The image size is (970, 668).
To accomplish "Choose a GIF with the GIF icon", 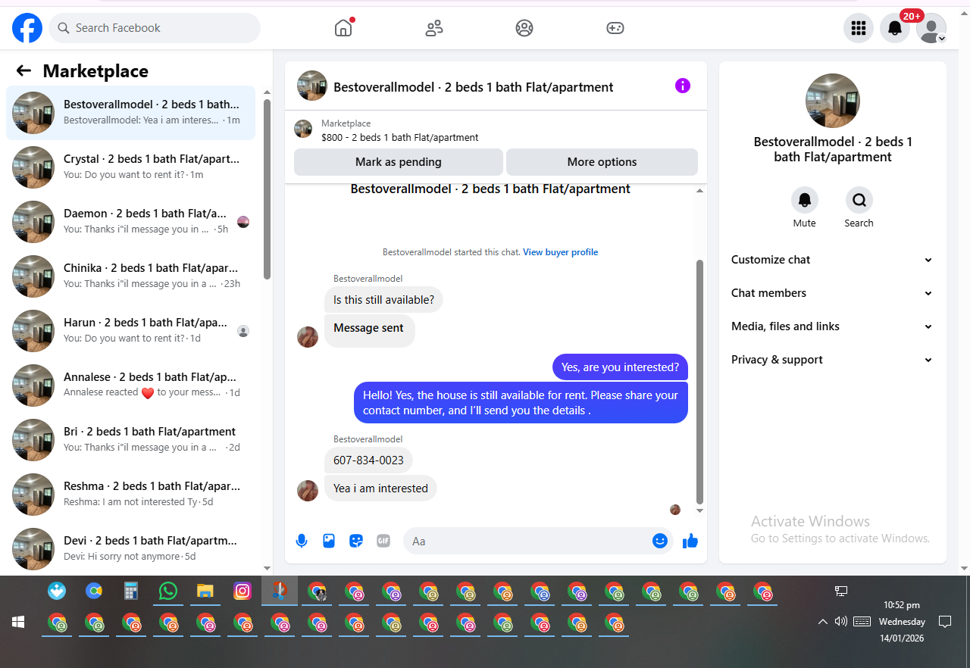I will [x=383, y=541].
